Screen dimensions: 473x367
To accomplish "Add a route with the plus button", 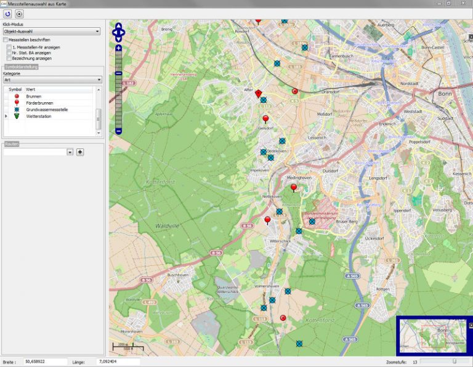I will (x=79, y=151).
